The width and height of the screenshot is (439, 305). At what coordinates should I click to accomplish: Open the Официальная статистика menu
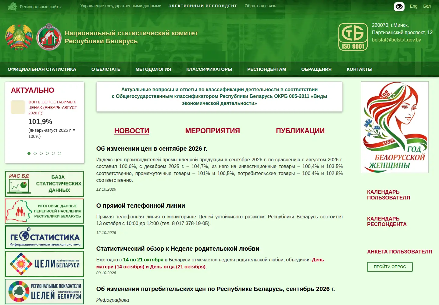(x=42, y=69)
